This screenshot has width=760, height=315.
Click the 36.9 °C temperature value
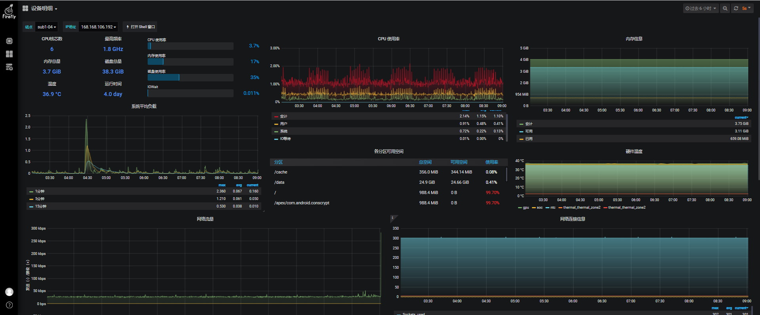point(52,94)
